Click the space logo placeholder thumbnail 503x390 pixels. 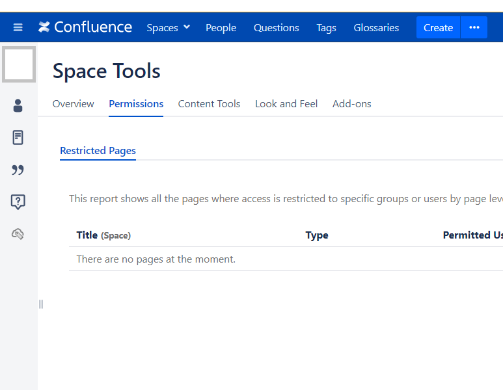19,64
